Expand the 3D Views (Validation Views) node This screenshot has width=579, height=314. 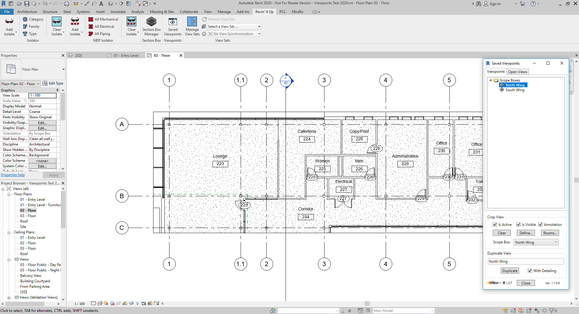tap(9, 298)
